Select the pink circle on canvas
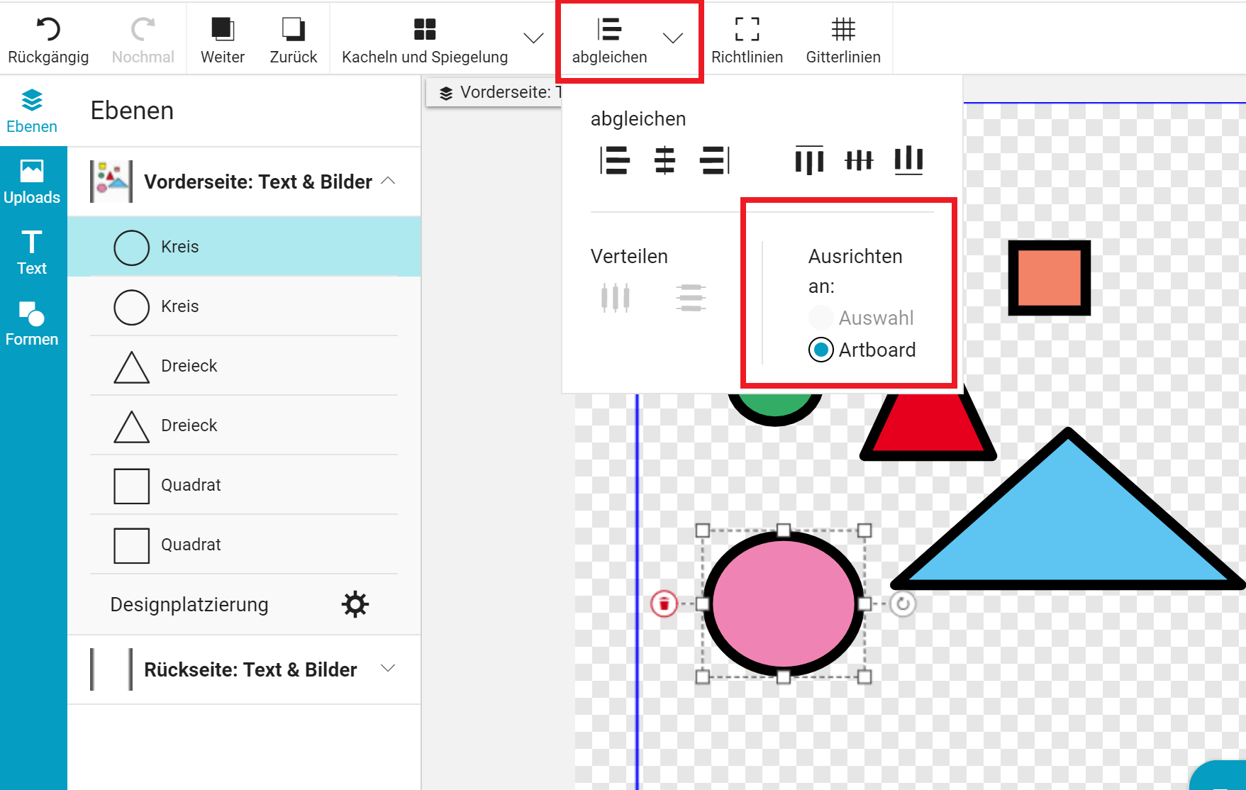The height and width of the screenshot is (790, 1246). [x=783, y=603]
